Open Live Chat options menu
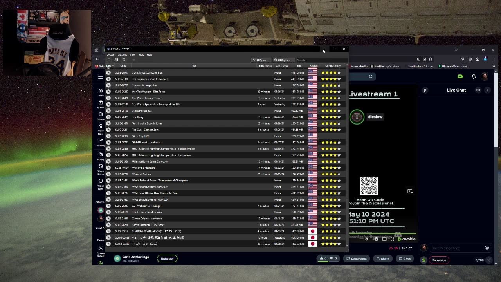Viewport: 501px width, 282px height. (487, 90)
